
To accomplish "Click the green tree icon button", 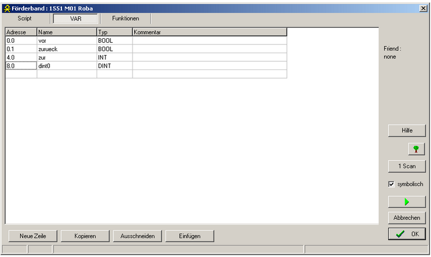I will (415, 149).
